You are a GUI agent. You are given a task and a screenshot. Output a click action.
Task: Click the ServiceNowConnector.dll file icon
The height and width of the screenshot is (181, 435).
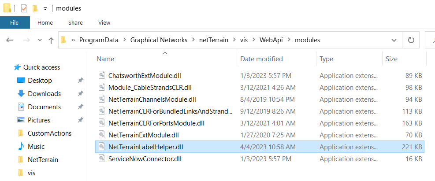tap(101, 159)
